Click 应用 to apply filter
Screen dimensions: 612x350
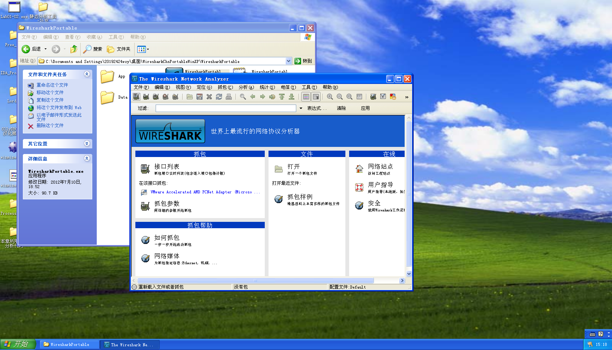[365, 108]
